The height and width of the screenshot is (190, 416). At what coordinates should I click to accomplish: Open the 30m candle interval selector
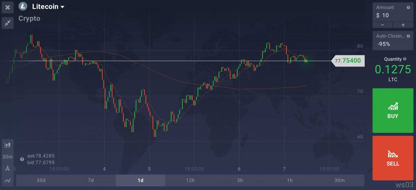8,157
